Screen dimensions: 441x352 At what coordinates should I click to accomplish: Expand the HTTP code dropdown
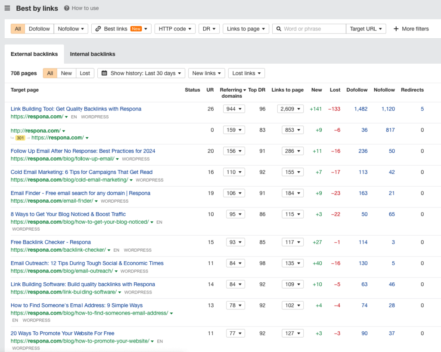pos(175,29)
